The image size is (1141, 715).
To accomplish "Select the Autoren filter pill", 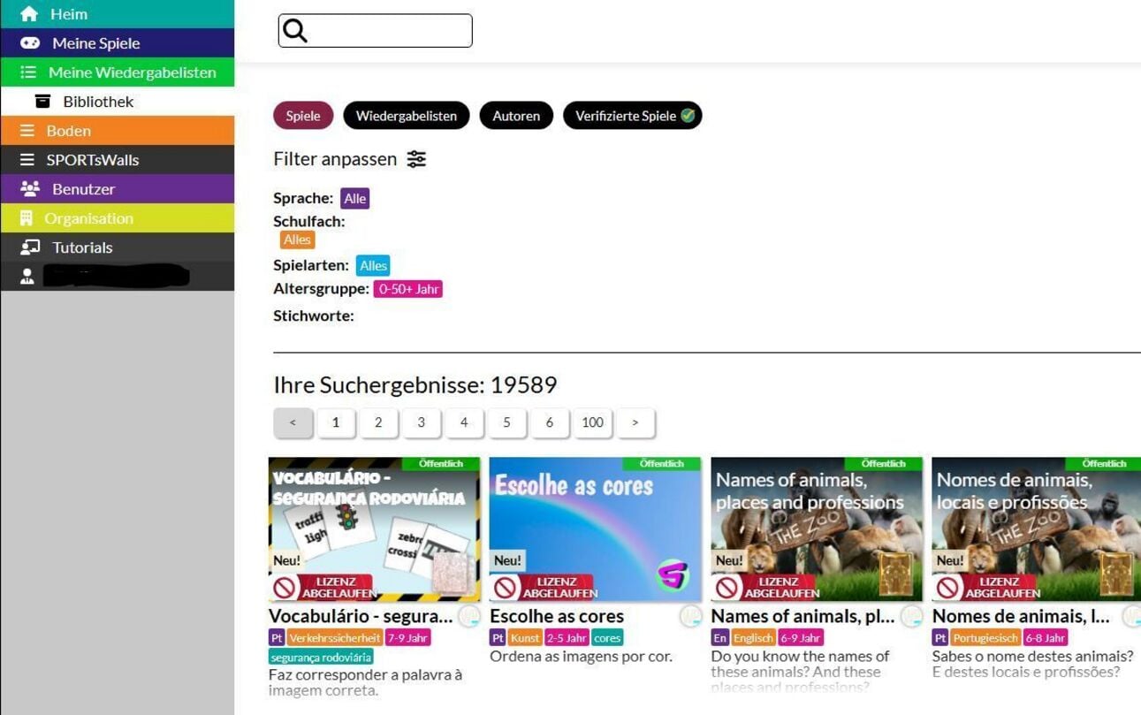I will point(516,116).
